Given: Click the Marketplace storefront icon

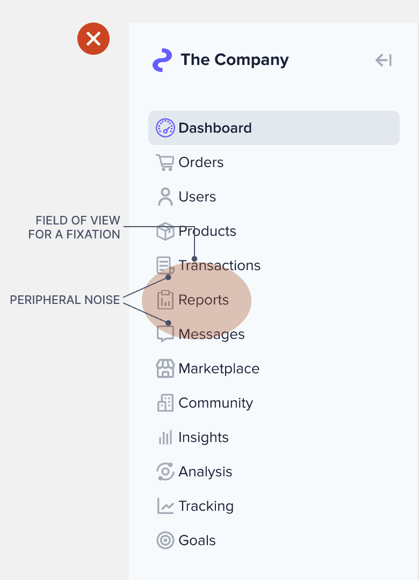Looking at the screenshot, I should click(x=165, y=368).
